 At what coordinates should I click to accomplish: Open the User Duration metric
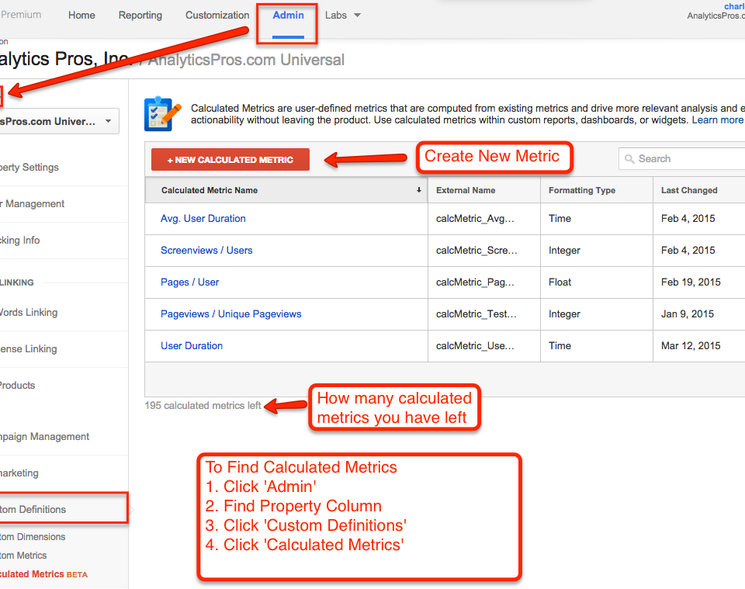coord(192,346)
